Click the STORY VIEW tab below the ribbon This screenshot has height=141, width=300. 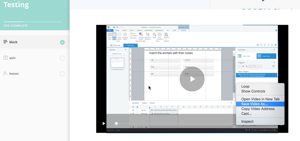(x=115, y=45)
